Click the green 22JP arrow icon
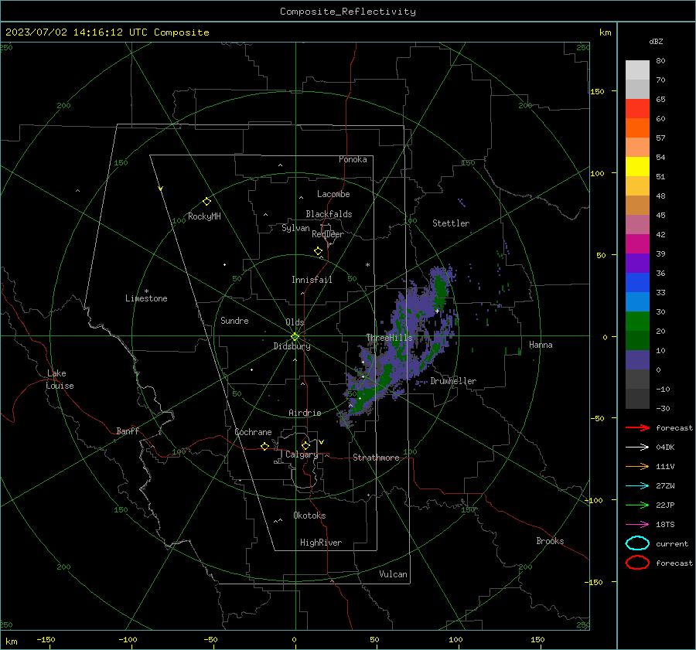The width and height of the screenshot is (696, 650). click(x=637, y=505)
